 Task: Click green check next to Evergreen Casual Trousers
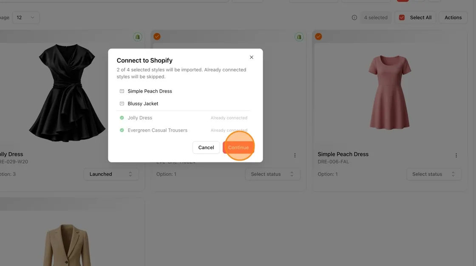click(122, 130)
